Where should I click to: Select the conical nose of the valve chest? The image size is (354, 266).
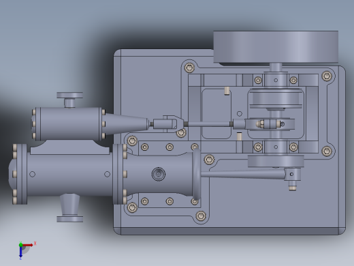(126, 124)
